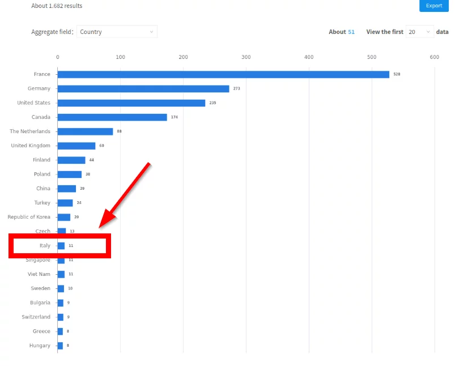Click the Republic of Korea bar
Viewport: 468px width, 366px height.
[63, 217]
